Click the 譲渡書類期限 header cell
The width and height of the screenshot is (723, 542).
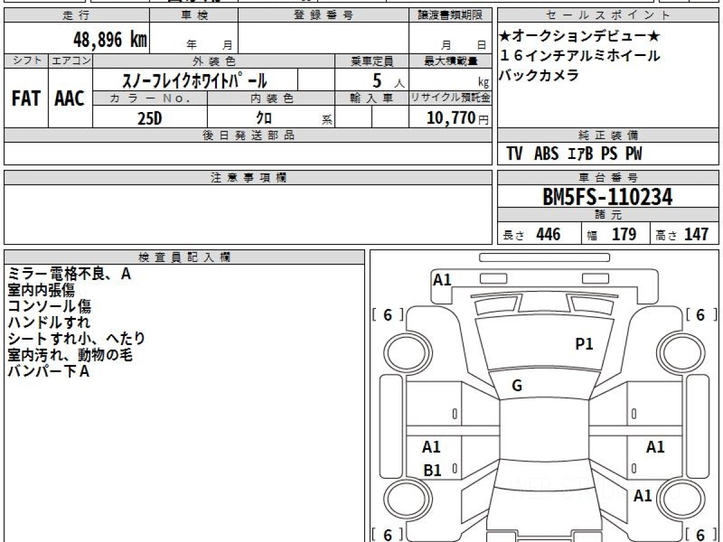pos(450,16)
